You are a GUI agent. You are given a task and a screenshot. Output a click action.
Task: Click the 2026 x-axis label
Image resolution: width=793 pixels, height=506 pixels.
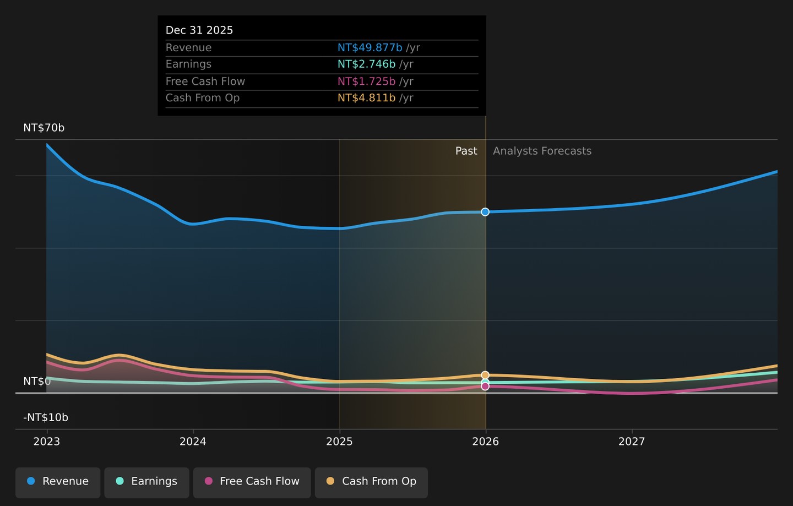485,442
